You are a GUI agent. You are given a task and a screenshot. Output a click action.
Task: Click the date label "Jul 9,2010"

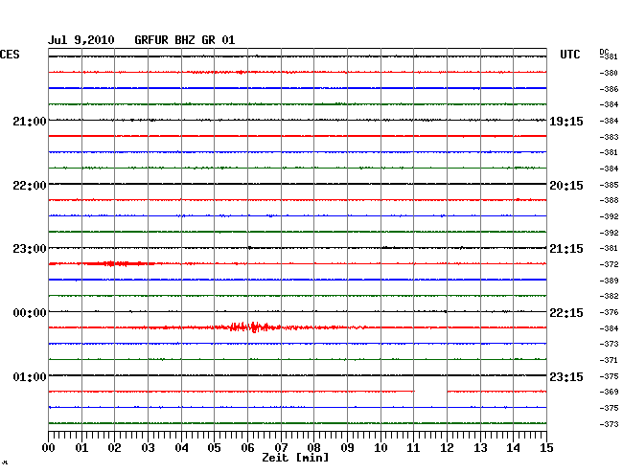[81, 40]
